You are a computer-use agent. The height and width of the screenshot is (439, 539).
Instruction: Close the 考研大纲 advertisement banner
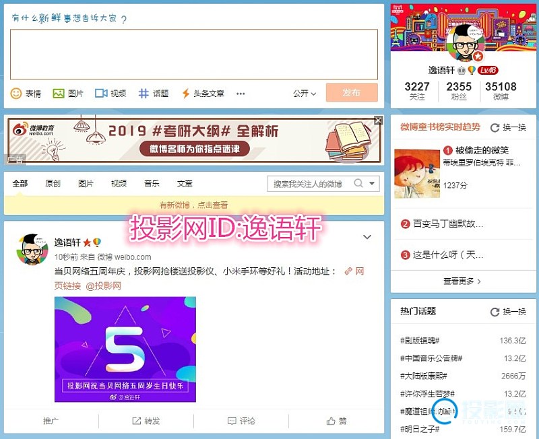click(x=378, y=121)
